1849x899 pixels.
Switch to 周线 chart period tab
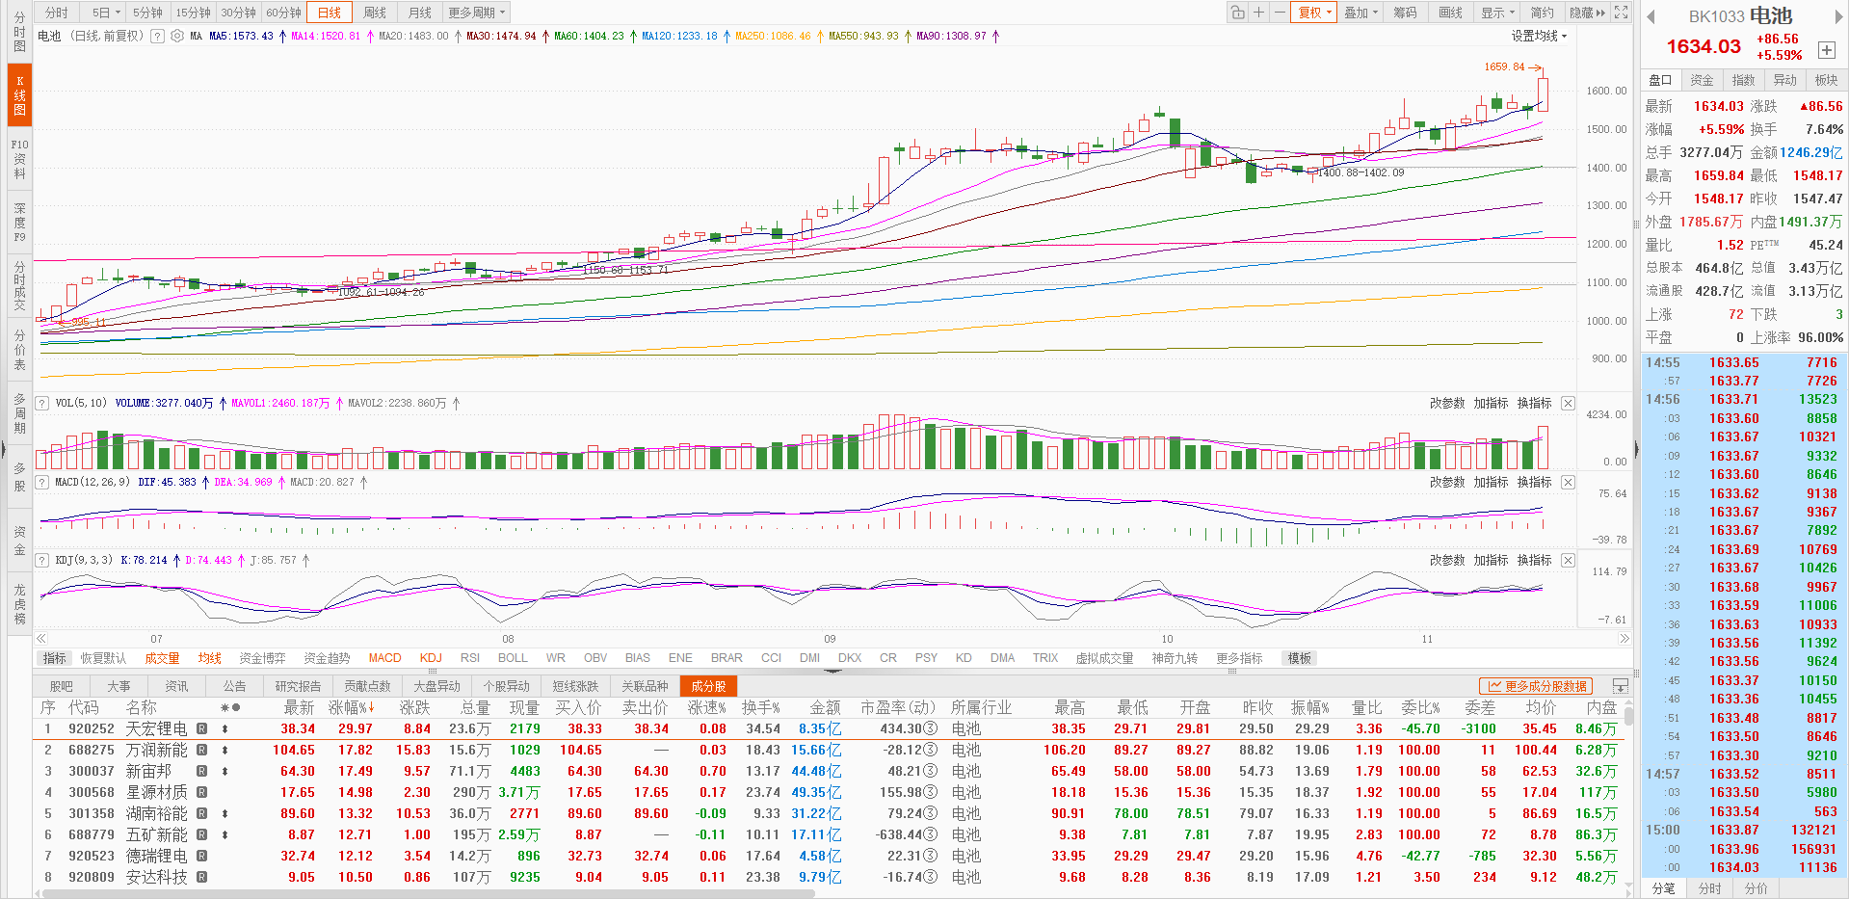pos(375,13)
